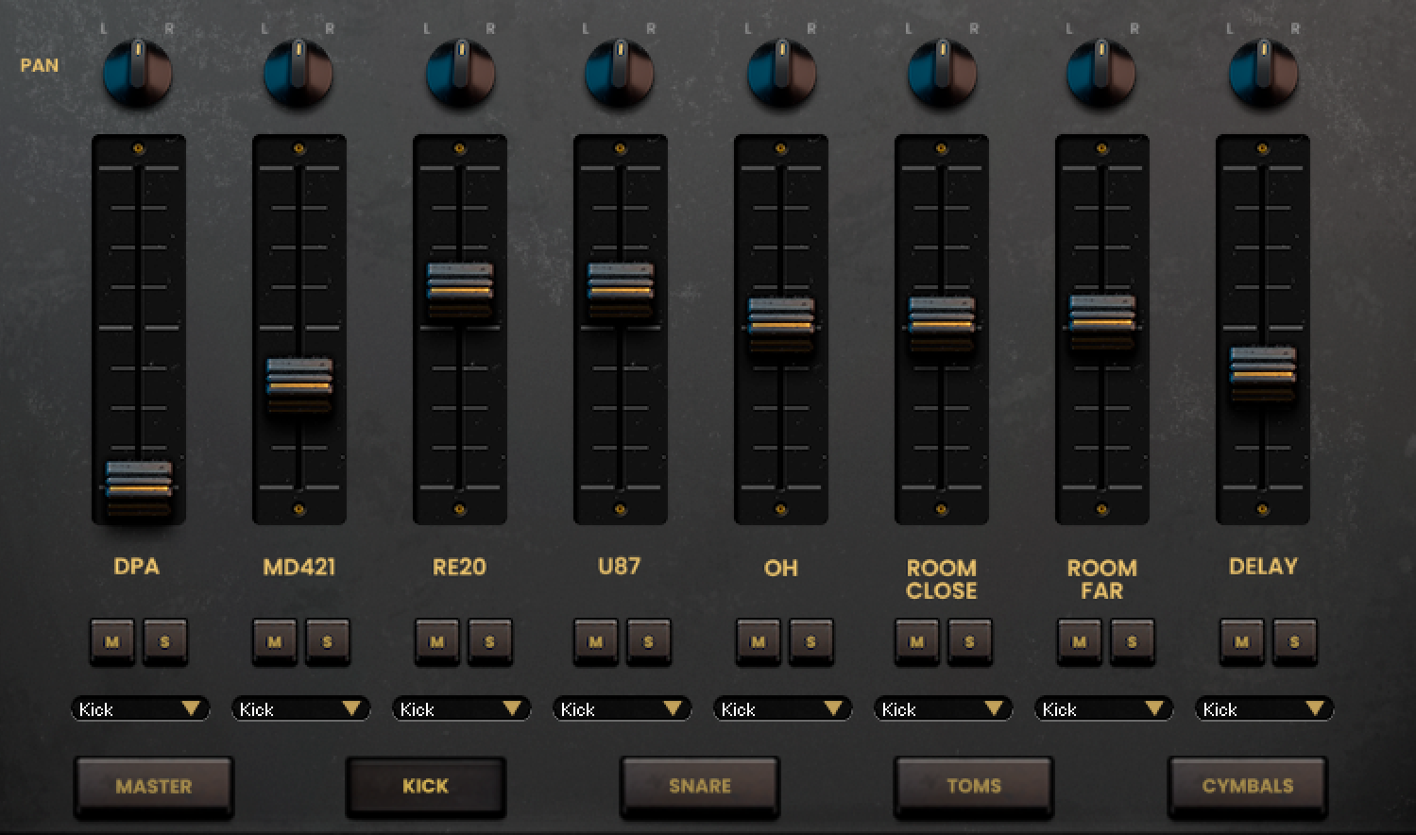The width and height of the screenshot is (1416, 835).
Task: Click the DPA volume fader handle
Action: 139,488
